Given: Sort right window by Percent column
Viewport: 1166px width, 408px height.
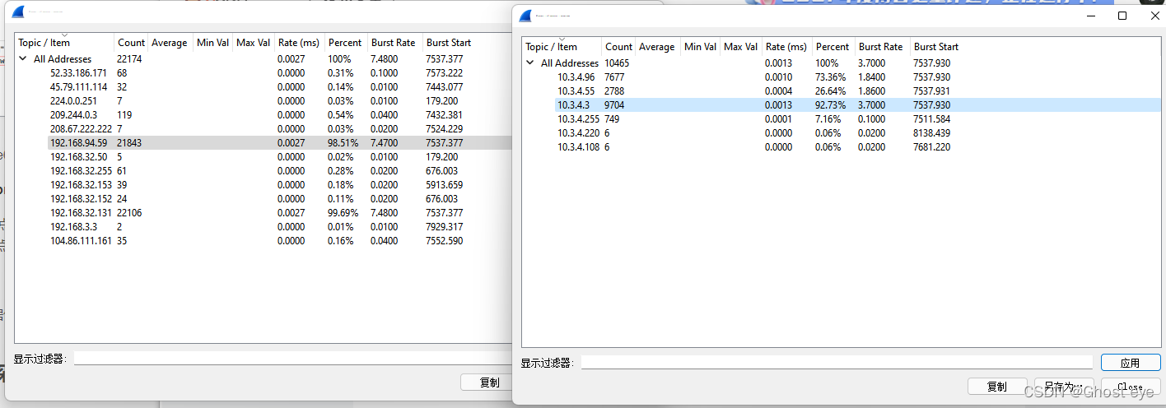Looking at the screenshot, I should tap(832, 47).
